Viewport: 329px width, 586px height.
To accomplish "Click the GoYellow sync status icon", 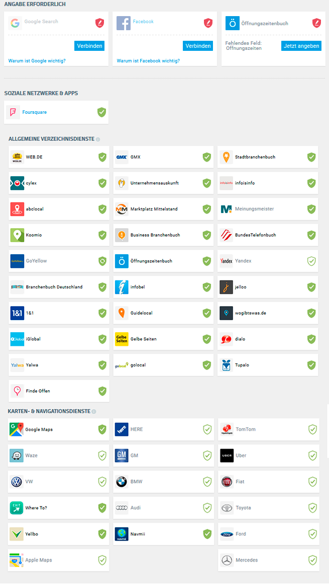I will (102, 261).
